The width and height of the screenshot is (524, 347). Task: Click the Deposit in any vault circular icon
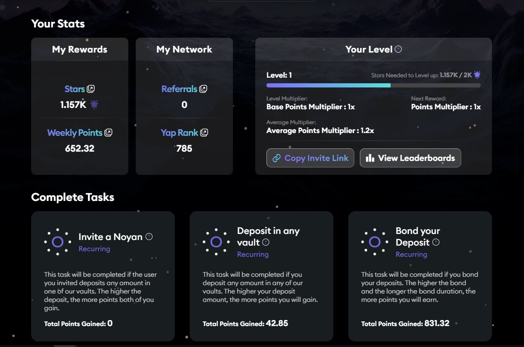pyautogui.click(x=216, y=242)
